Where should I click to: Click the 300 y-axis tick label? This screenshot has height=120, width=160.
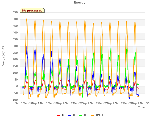15,46
